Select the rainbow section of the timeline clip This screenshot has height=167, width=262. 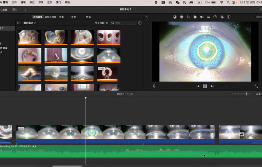(178, 132)
